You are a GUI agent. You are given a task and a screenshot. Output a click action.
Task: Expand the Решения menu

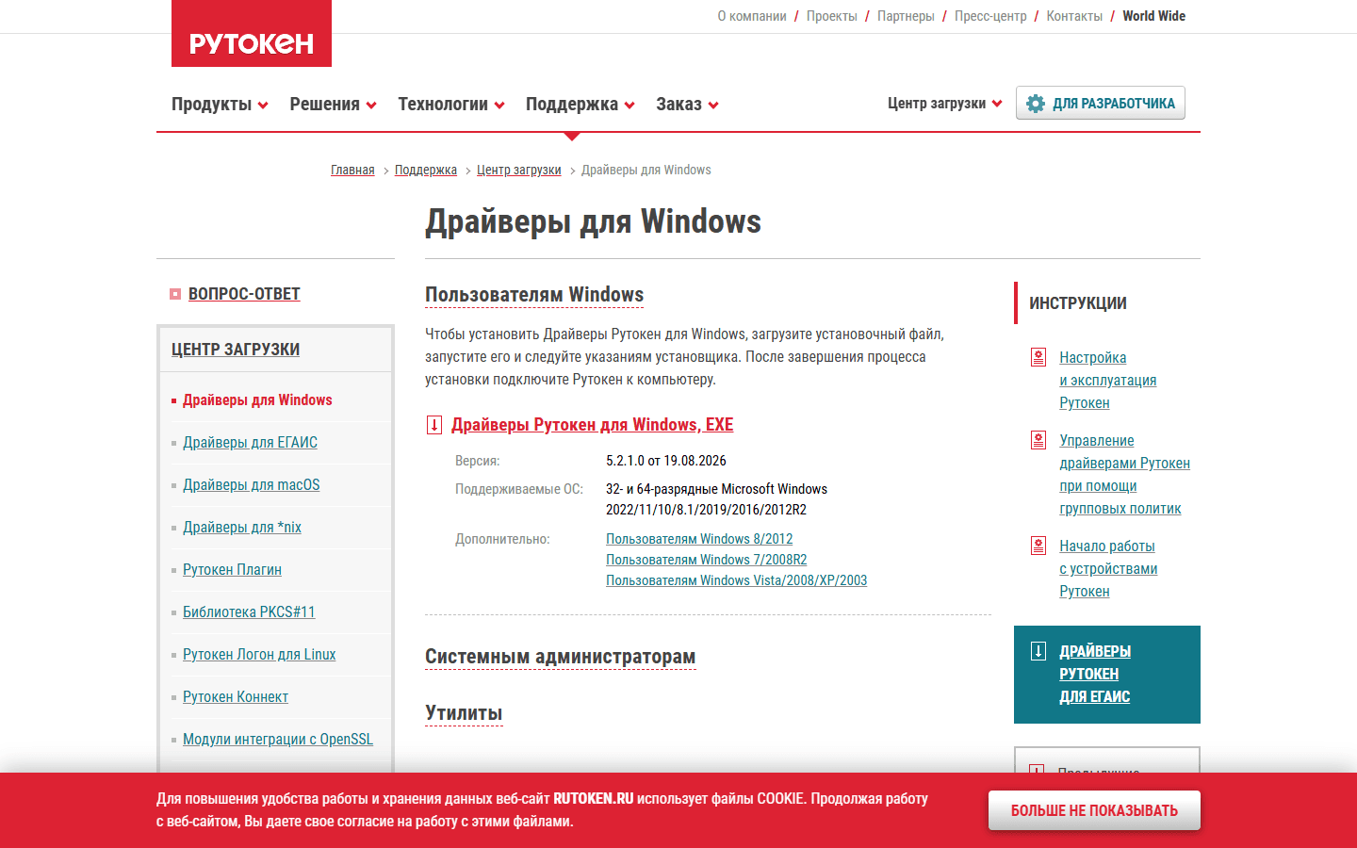pyautogui.click(x=333, y=105)
